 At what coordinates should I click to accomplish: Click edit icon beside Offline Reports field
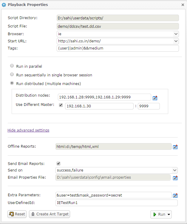[175, 147]
